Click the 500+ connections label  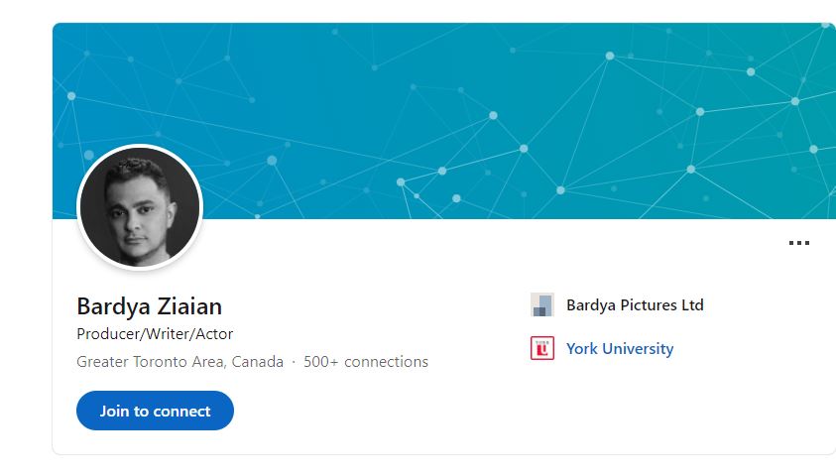click(x=366, y=362)
